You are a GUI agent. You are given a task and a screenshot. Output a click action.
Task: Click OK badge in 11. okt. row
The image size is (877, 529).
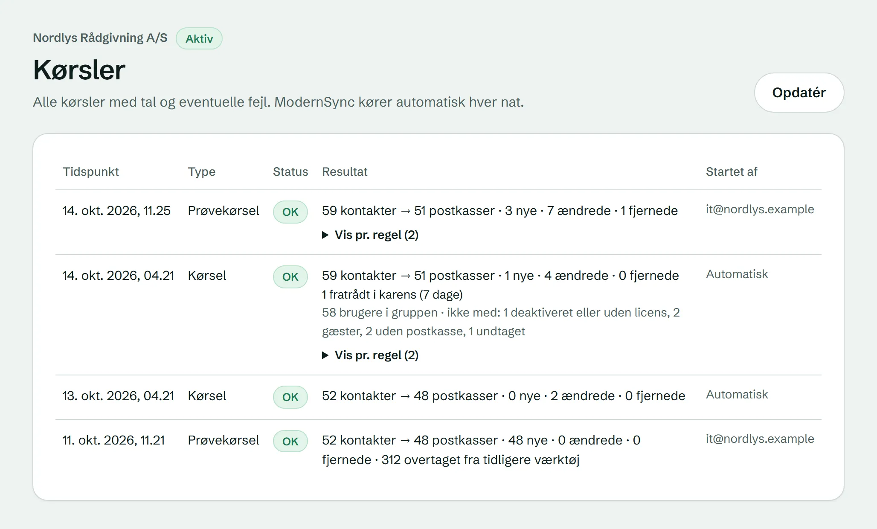pos(290,442)
